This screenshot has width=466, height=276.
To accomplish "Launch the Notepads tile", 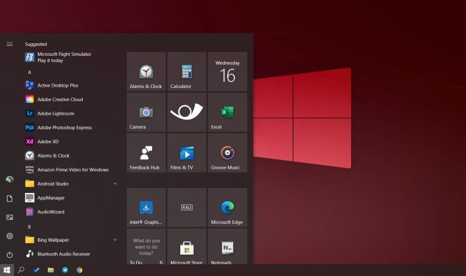I will [227, 247].
